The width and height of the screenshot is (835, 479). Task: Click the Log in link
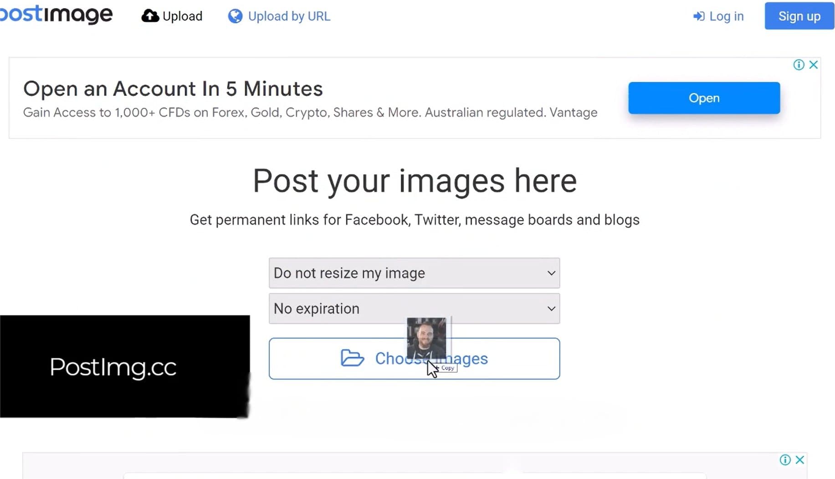726,16
